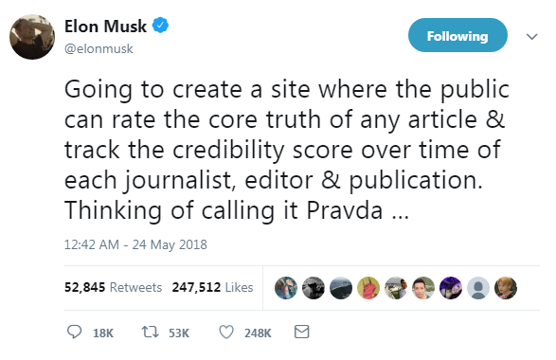Open the Elon Musk display name link

[x=105, y=26]
